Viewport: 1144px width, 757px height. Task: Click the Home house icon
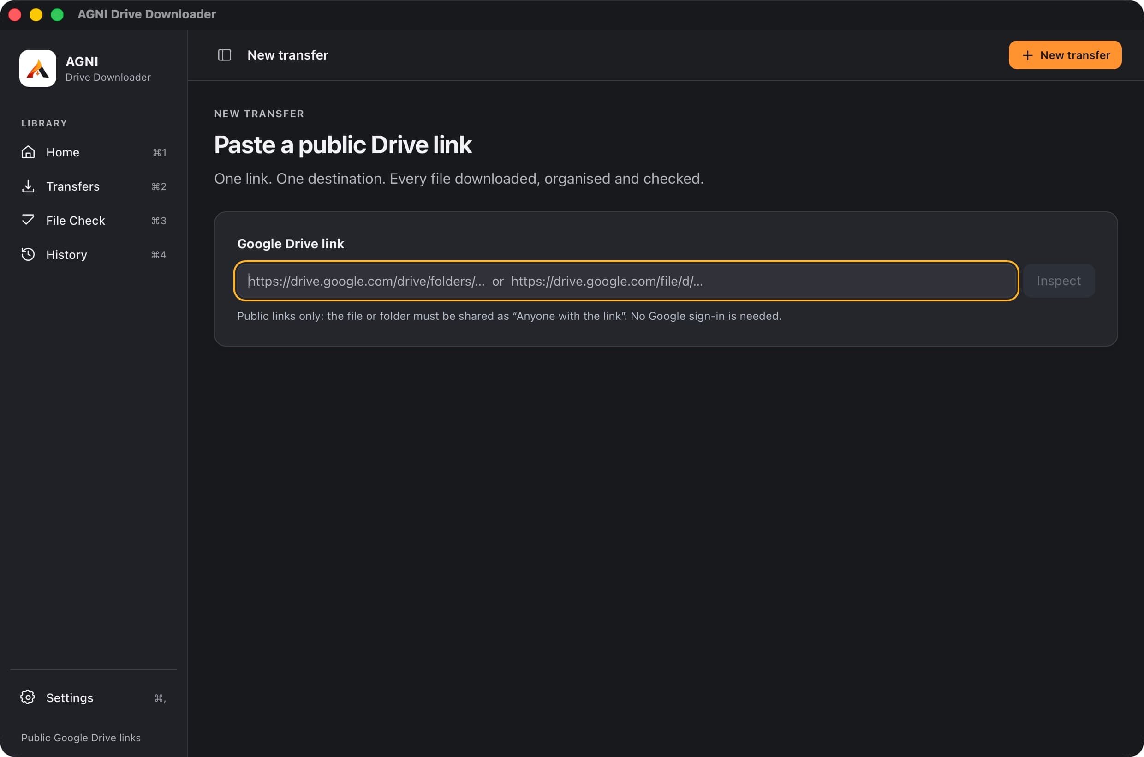[x=28, y=152]
